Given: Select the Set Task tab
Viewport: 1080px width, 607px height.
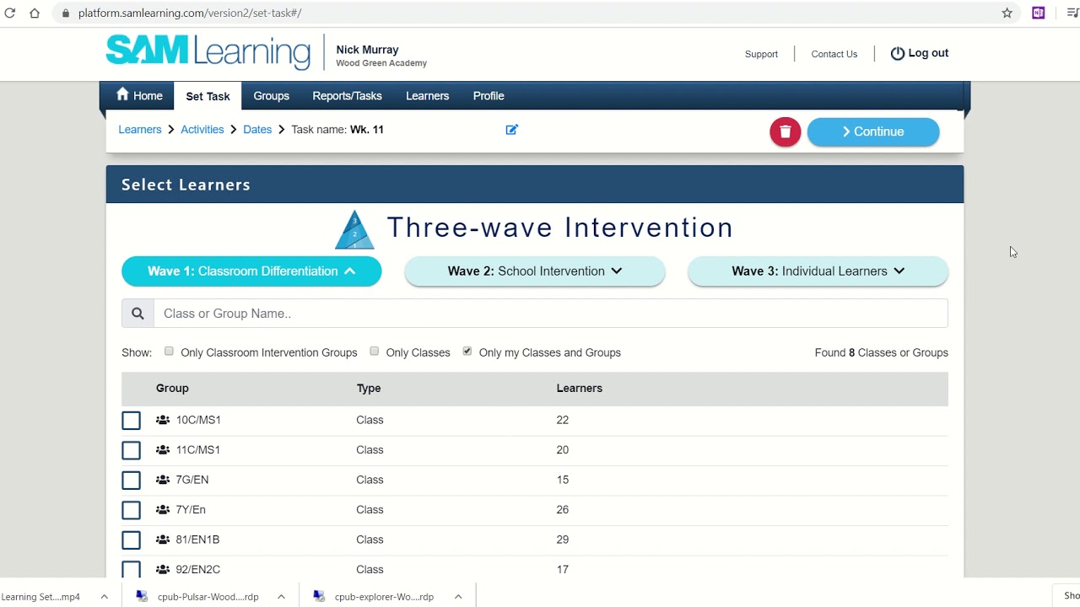Looking at the screenshot, I should [x=208, y=96].
